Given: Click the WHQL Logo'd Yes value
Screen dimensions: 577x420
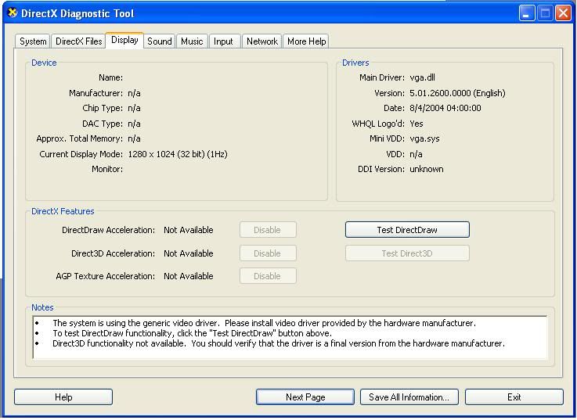Looking at the screenshot, I should (417, 124).
